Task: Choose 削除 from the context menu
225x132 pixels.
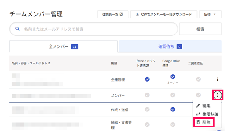Action: point(204,123)
